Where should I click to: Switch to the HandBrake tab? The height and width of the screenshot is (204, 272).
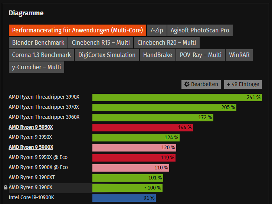[x=158, y=55]
